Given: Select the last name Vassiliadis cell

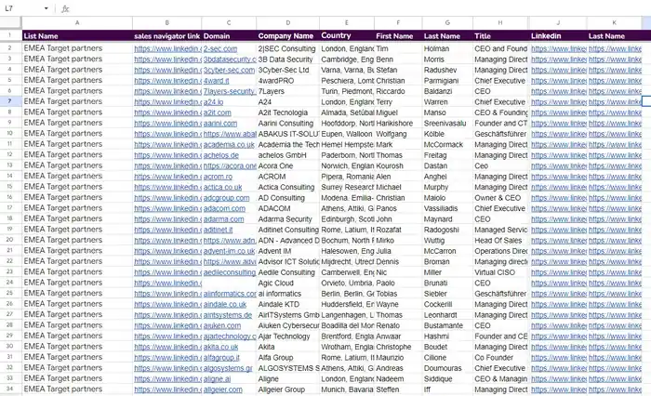Looking at the screenshot, I should tap(447, 209).
